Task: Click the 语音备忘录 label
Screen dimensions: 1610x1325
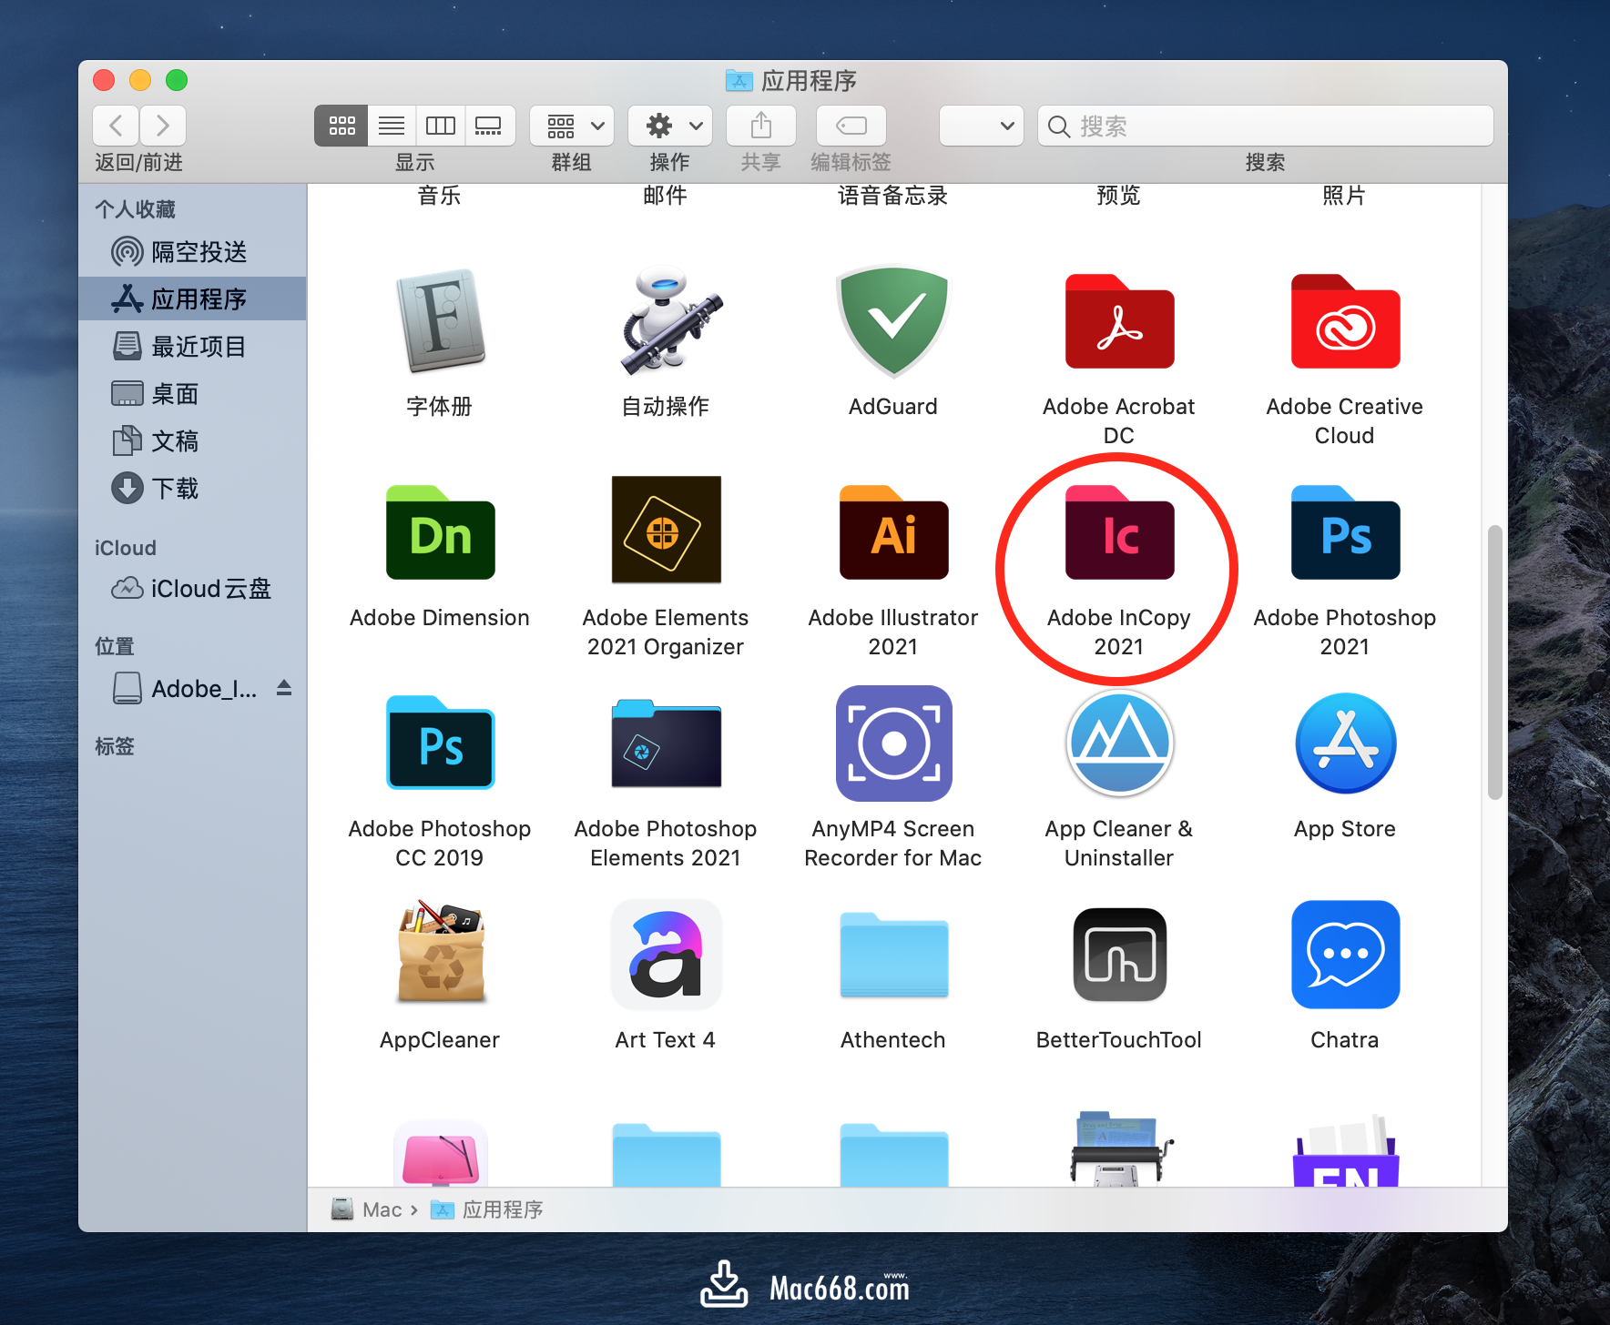Action: 893,195
